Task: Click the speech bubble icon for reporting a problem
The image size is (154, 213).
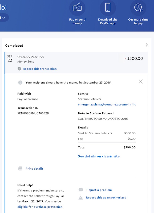Action: tap(81, 190)
